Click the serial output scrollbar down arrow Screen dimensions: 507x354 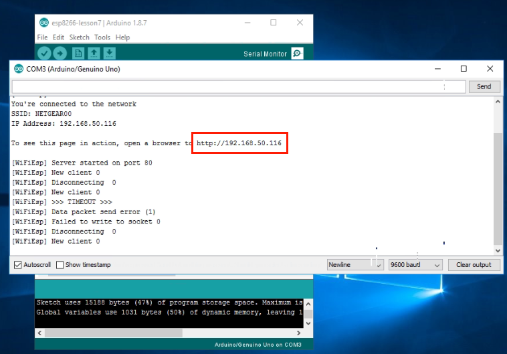pyautogui.click(x=498, y=251)
